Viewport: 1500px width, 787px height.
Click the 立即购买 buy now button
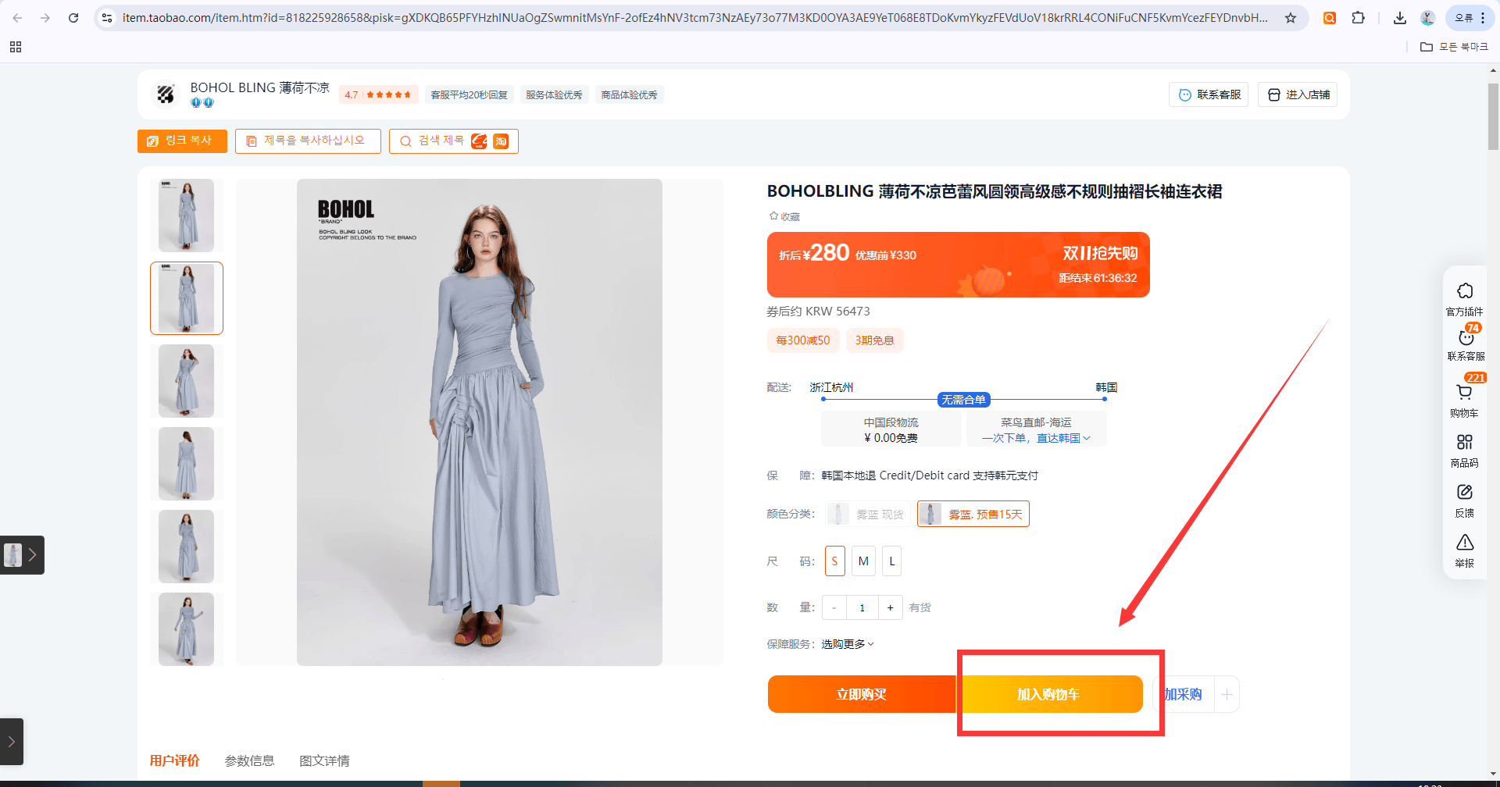(x=861, y=694)
